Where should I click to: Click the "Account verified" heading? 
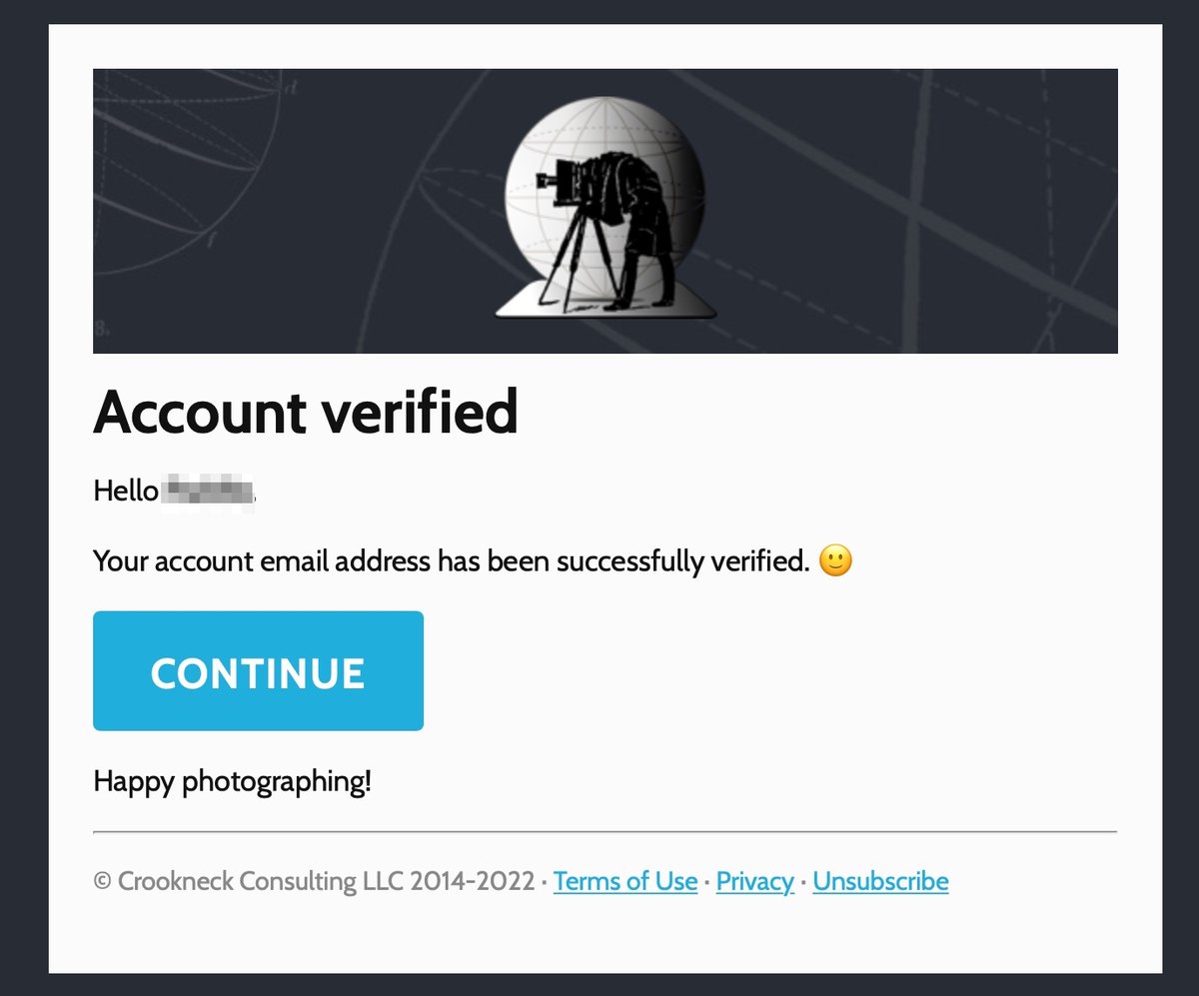click(306, 411)
